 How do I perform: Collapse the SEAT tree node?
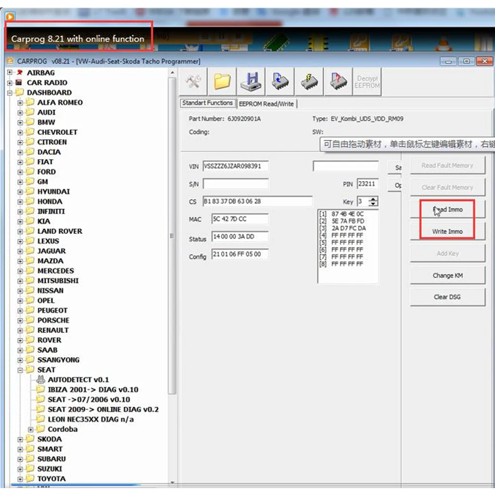(x=20, y=370)
